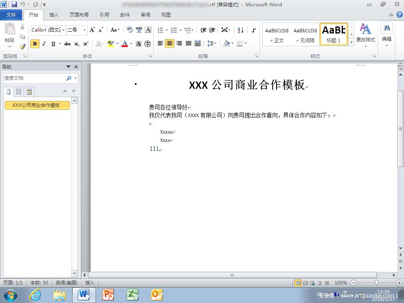Viewport: 404px width, 303px height.
Task: Click the sort paragraphs icon
Action: pos(241,30)
